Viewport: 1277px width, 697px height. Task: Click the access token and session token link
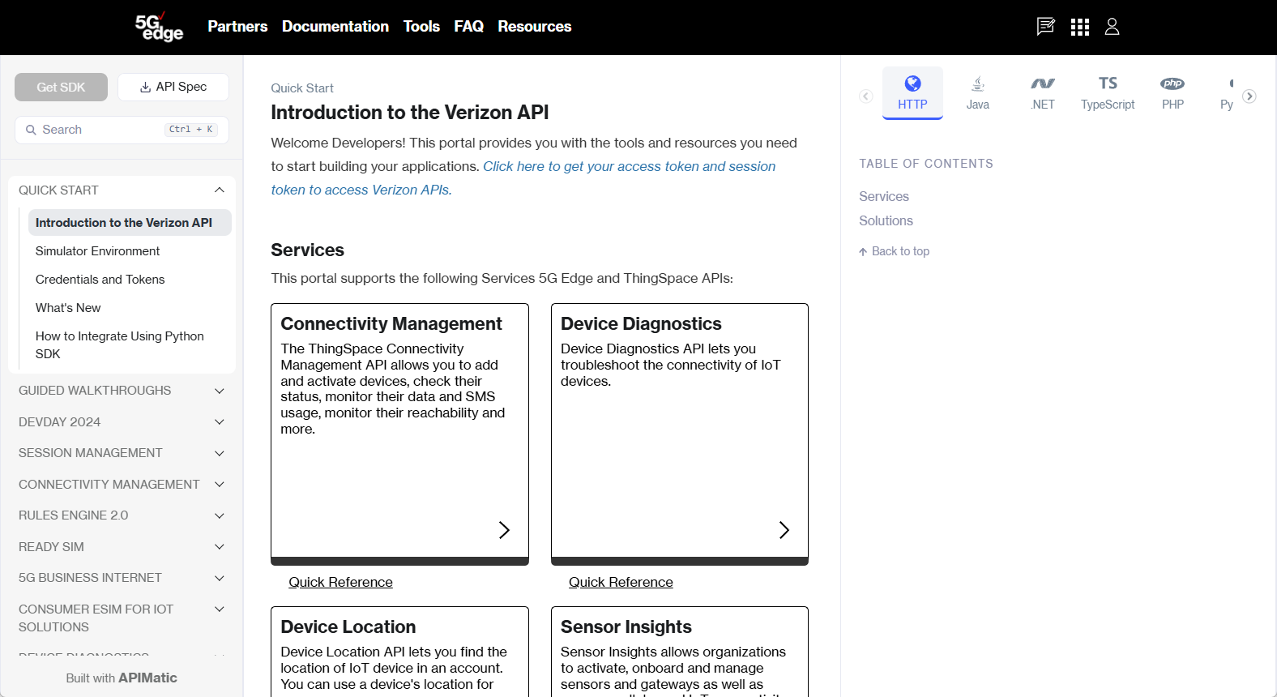[523, 178]
